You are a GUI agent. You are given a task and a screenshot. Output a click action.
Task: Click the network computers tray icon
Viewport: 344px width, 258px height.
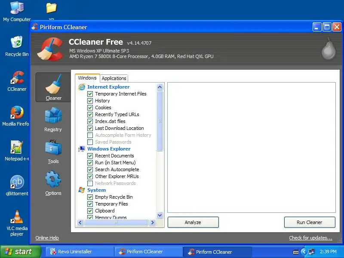click(x=311, y=252)
